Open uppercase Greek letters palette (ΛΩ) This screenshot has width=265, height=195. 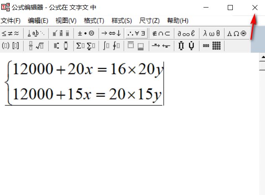pos(237,34)
